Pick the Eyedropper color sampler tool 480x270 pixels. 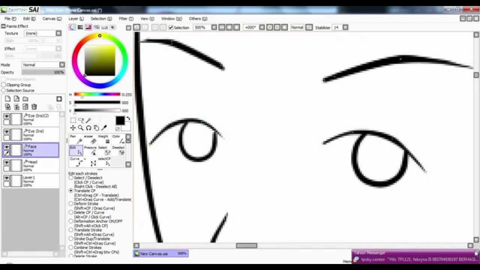(x=103, y=127)
